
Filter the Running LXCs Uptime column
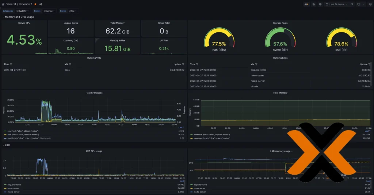[370, 64]
